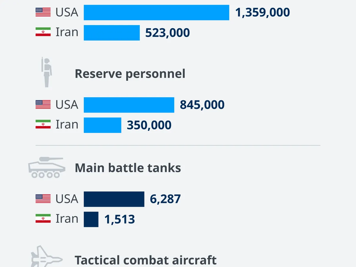
Task: Click the Iran flag next to 523,000 bar
Action: (43, 32)
